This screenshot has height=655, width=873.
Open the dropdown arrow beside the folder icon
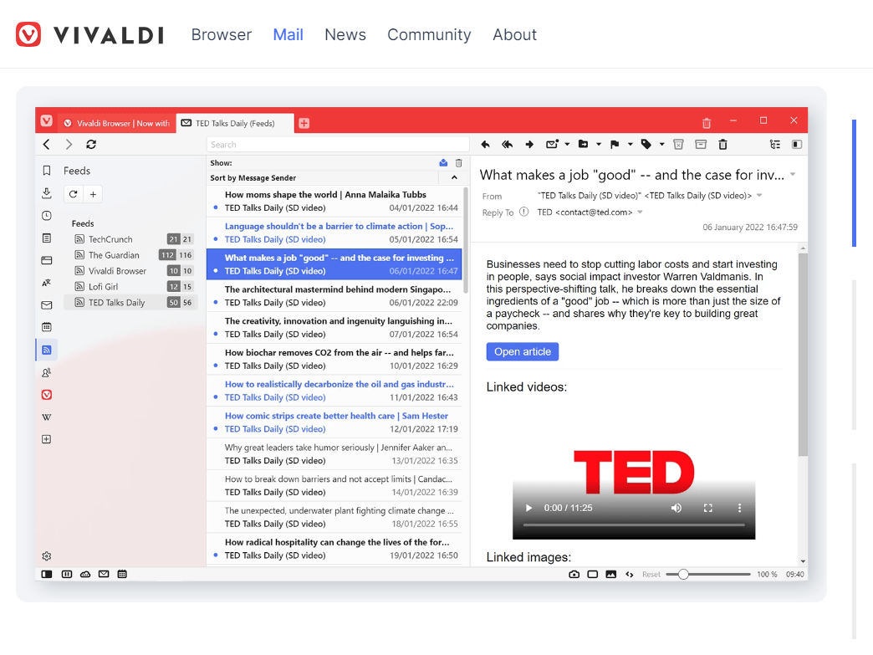[x=599, y=144]
